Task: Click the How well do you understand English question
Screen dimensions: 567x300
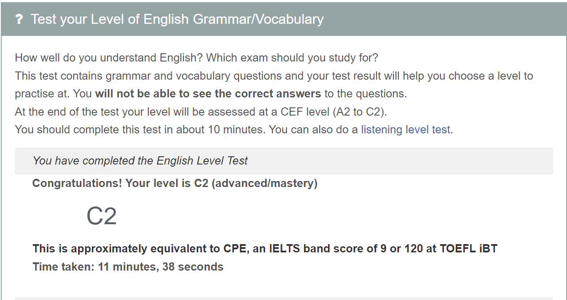Action: coord(109,57)
